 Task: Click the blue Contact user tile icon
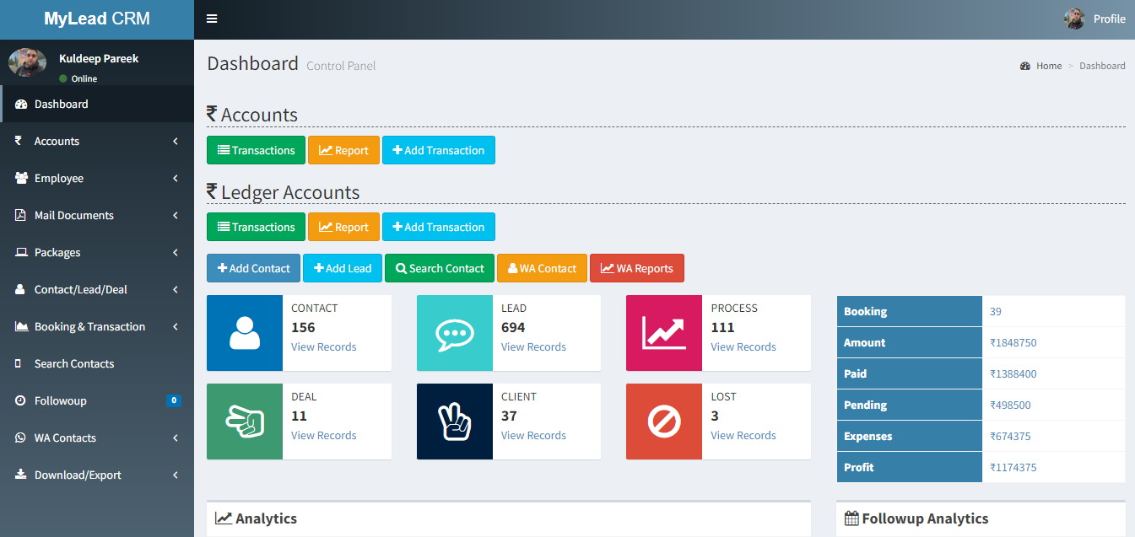245,333
